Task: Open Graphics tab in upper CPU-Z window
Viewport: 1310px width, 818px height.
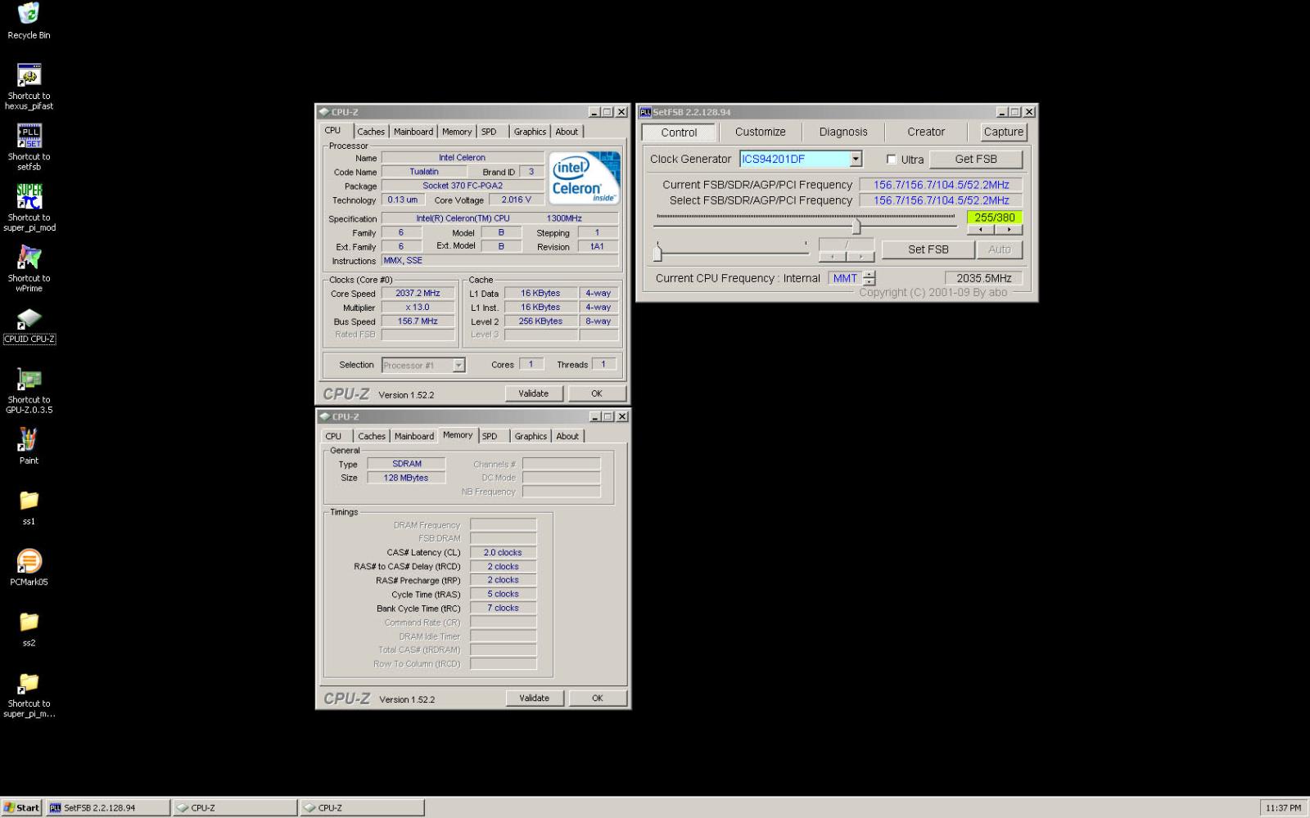Action: (x=530, y=132)
